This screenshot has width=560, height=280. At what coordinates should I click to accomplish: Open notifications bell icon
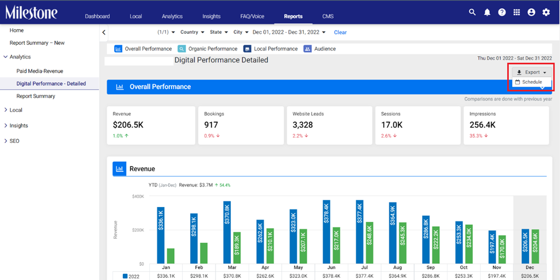pos(487,13)
